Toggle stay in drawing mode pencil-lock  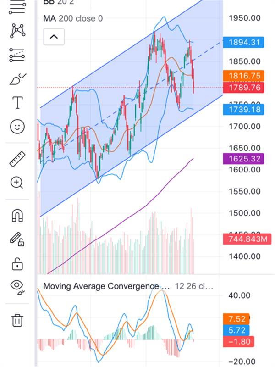tap(17, 239)
